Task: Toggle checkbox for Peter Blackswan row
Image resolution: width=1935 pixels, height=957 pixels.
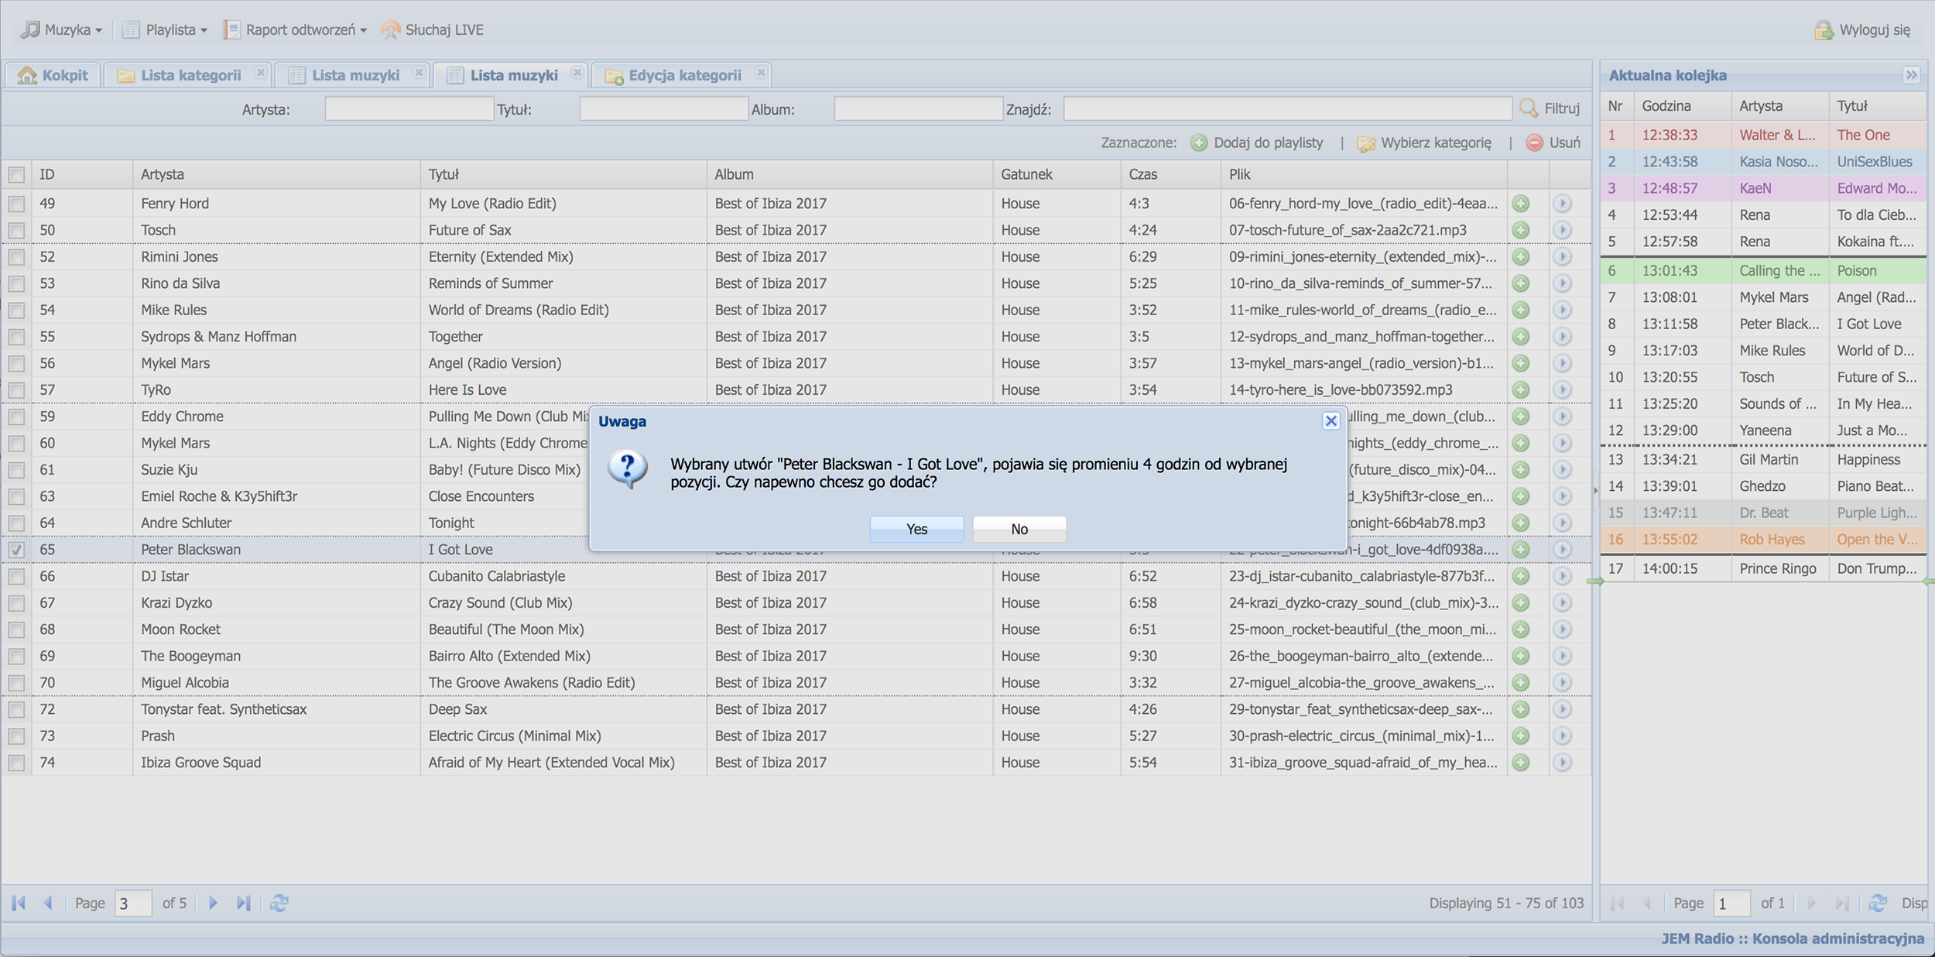Action: pyautogui.click(x=16, y=550)
